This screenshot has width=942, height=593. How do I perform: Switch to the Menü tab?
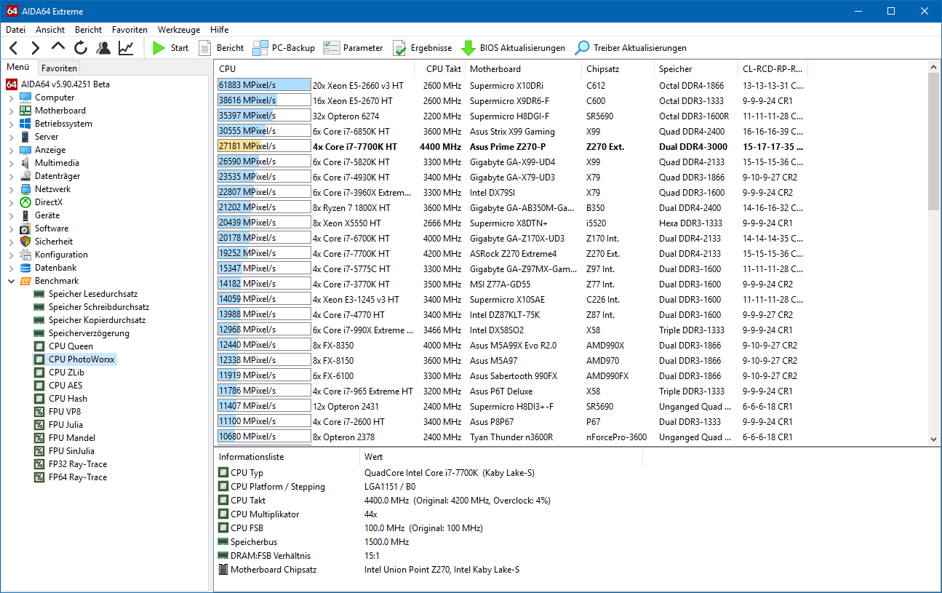click(x=18, y=67)
